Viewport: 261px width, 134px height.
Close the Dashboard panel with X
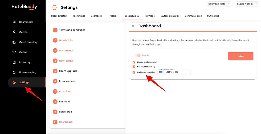pyautogui.click(x=133, y=26)
